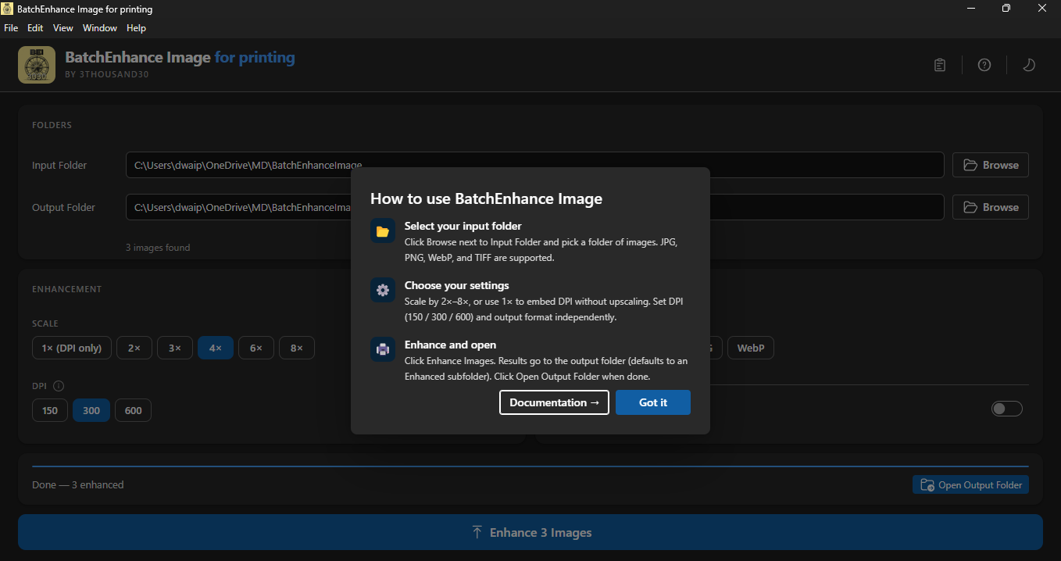Click the Enhance 3 Images button

click(530, 532)
